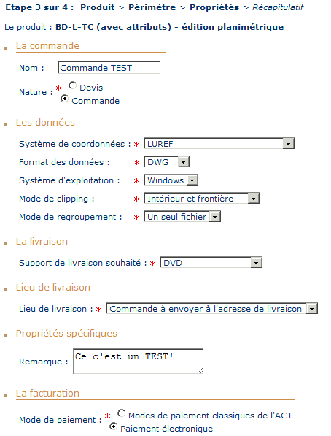The height and width of the screenshot is (436, 331).
Task: Click the Remarque textarea resize grip
Action: (200, 371)
